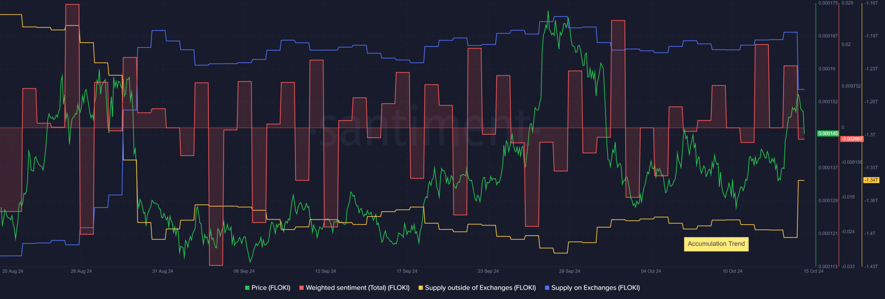Click the -1.23T supply axis value

[871, 69]
